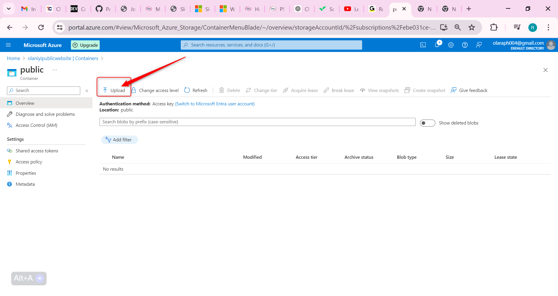Open a new browser tab
The width and height of the screenshot is (558, 296).
pos(469,9)
